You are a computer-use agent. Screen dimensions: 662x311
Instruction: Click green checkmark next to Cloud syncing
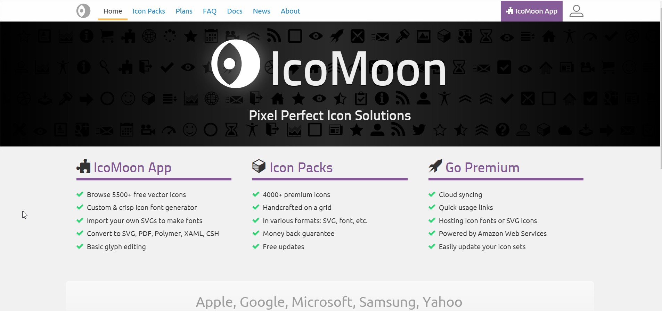(432, 194)
